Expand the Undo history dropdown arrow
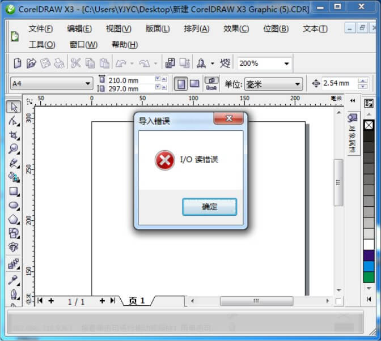This screenshot has height=341, width=381. (132, 63)
